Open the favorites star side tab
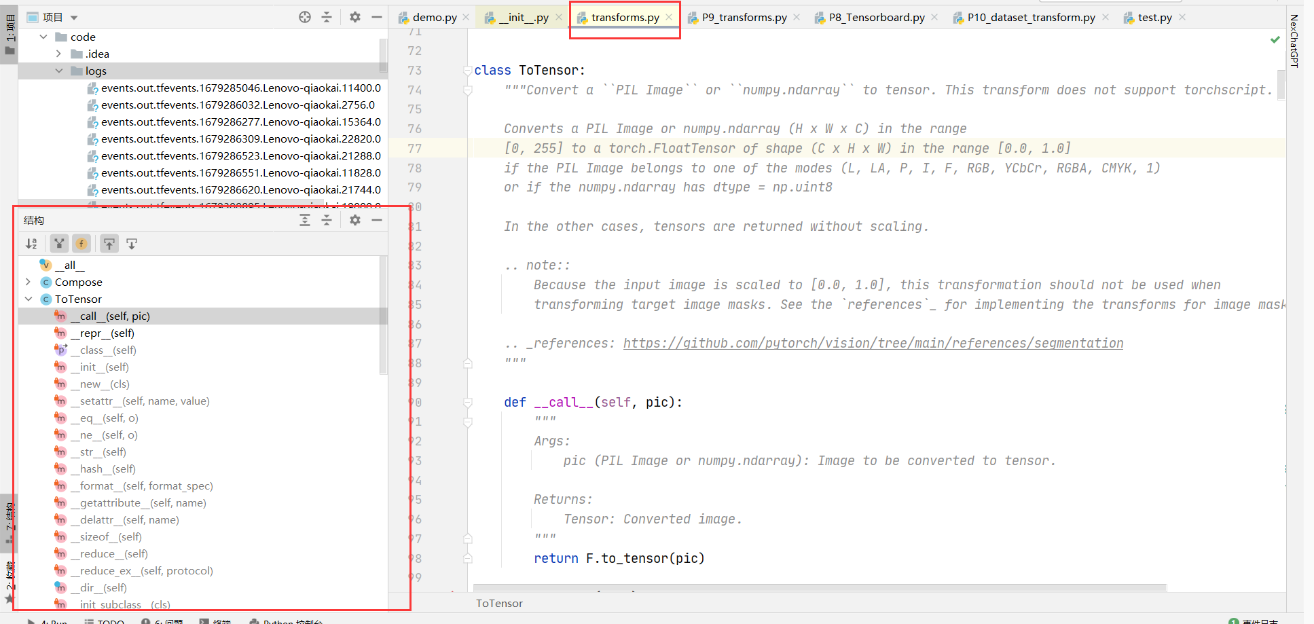Image resolution: width=1314 pixels, height=624 pixels. coord(10,583)
